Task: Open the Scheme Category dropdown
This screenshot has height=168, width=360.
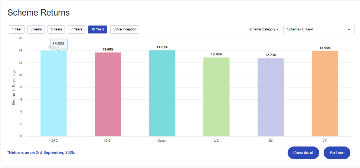Action: 319,29
